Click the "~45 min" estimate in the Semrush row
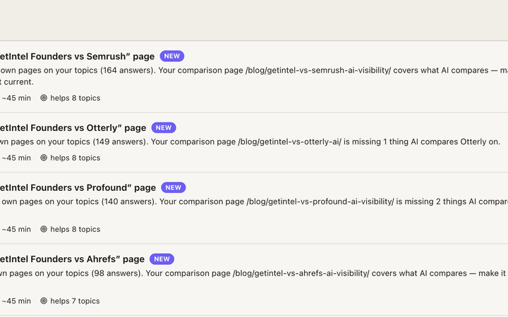The image size is (508, 317). click(x=16, y=98)
